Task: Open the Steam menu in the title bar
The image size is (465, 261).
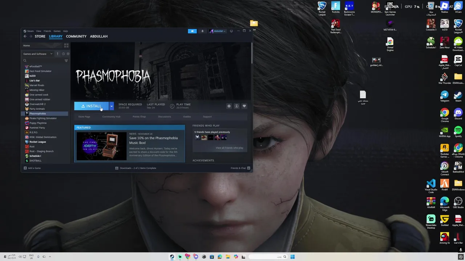Action: click(x=31, y=31)
